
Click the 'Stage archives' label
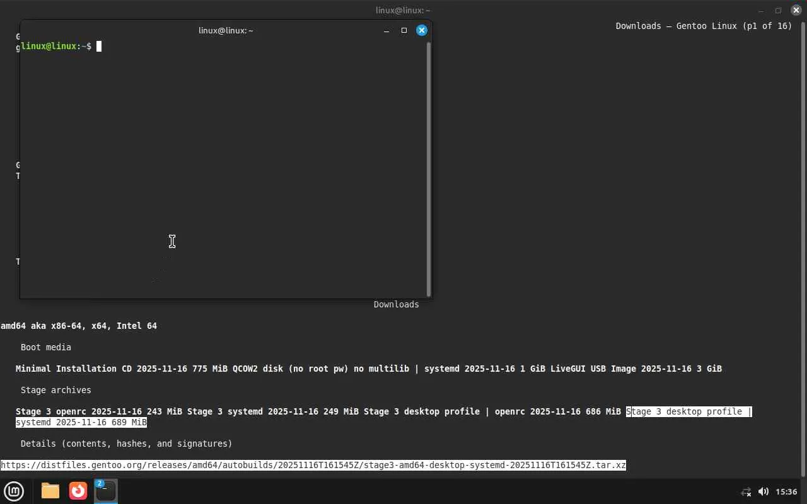[x=56, y=390]
